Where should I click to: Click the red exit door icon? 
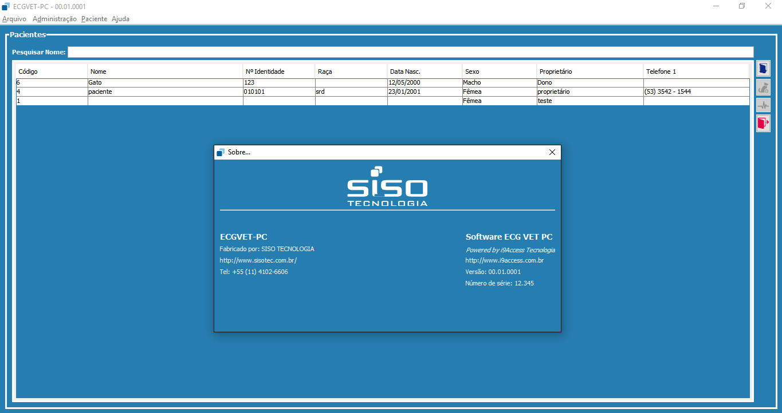763,123
